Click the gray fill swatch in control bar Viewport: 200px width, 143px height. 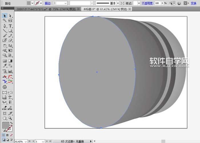pos(29,3)
